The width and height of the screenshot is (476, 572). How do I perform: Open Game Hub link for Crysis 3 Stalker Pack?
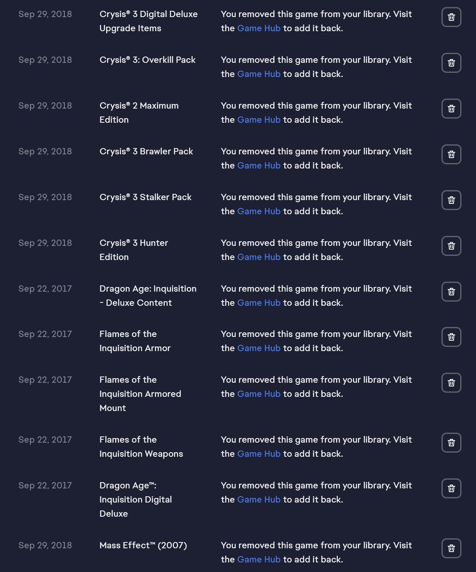tap(259, 211)
